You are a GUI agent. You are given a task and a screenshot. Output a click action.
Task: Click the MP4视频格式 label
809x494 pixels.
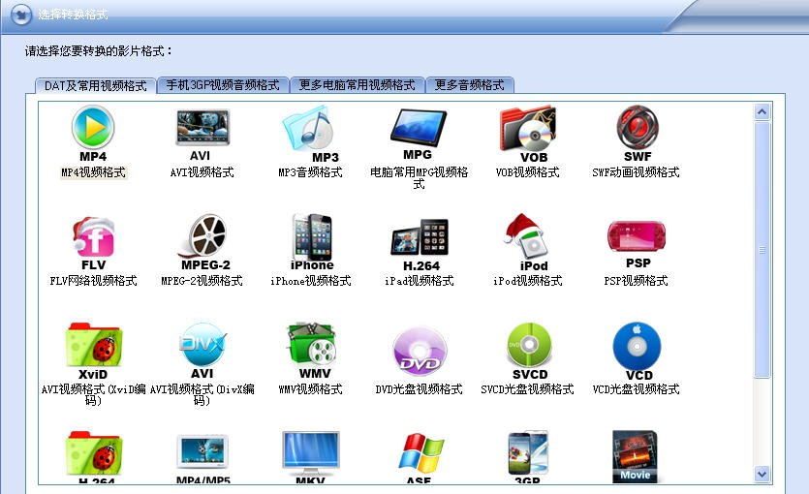tap(93, 172)
